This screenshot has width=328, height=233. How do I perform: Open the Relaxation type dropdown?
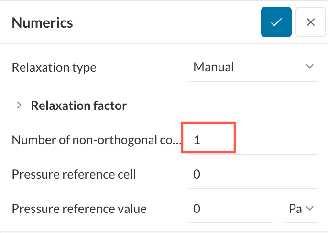pos(253,67)
